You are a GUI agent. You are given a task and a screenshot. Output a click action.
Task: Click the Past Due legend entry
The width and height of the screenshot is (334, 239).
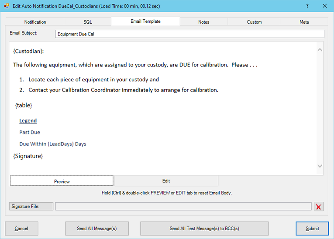coord(30,132)
